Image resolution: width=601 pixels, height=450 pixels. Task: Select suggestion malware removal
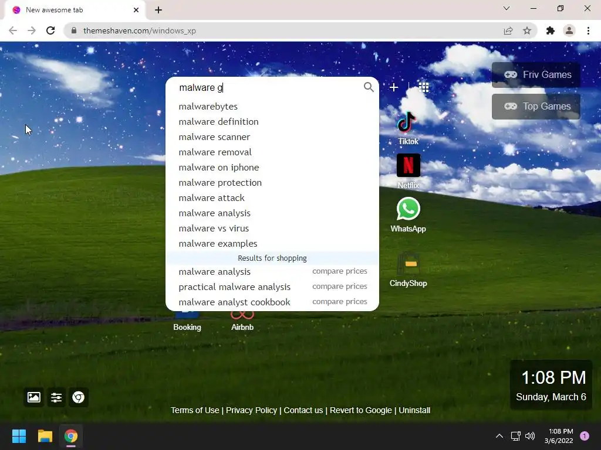(x=272, y=152)
